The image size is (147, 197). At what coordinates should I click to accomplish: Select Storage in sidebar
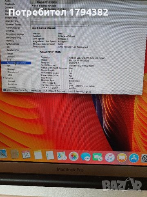pyautogui.click(x=11, y=69)
